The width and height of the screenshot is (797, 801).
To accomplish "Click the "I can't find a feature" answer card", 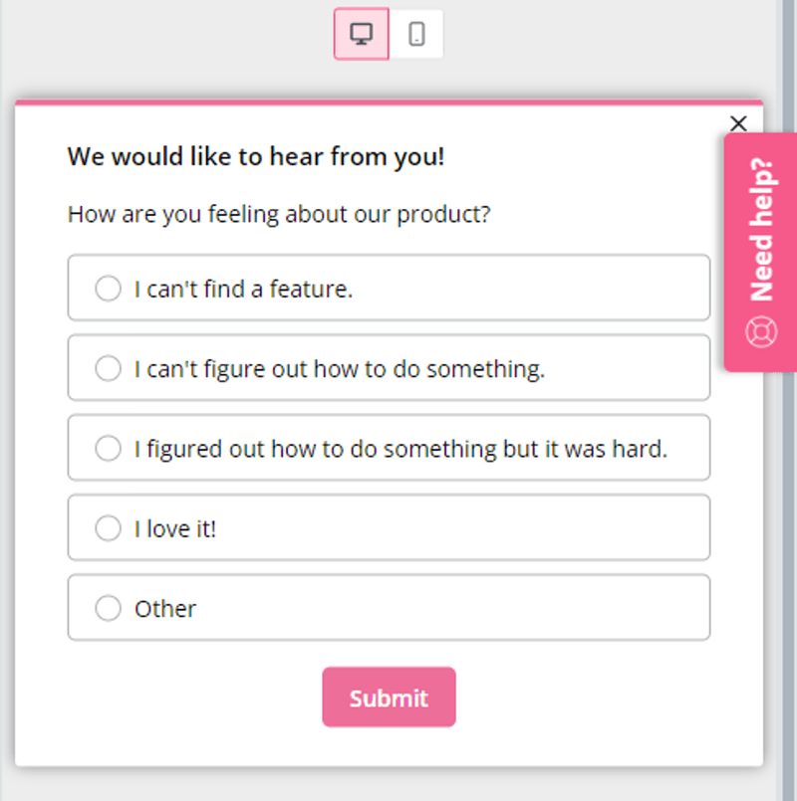I will pyautogui.click(x=389, y=288).
